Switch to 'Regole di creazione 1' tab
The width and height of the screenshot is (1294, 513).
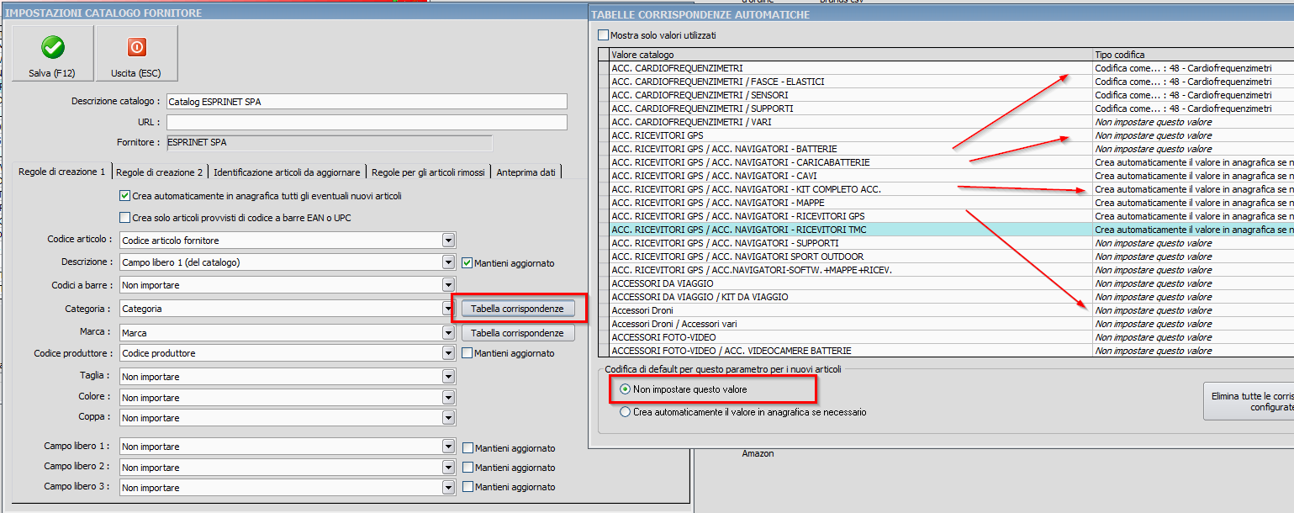pyautogui.click(x=62, y=172)
